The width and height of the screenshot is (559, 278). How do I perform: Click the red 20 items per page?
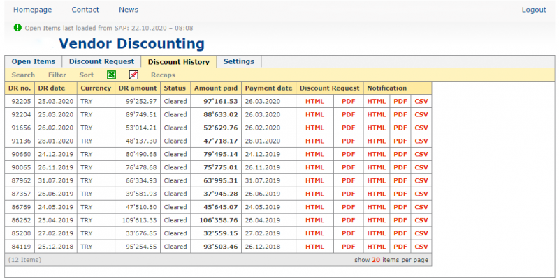[x=376, y=260]
